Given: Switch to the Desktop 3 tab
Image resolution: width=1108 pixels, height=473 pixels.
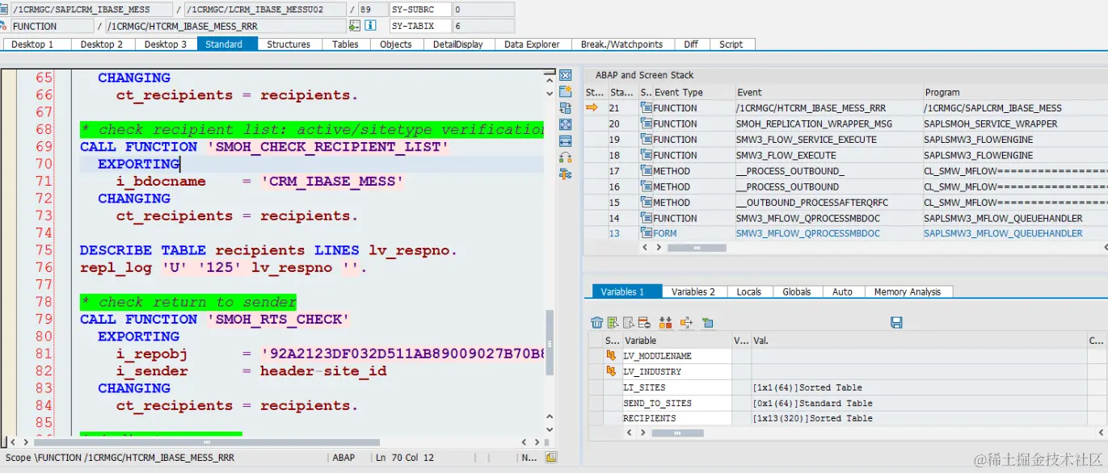Looking at the screenshot, I should click(166, 44).
